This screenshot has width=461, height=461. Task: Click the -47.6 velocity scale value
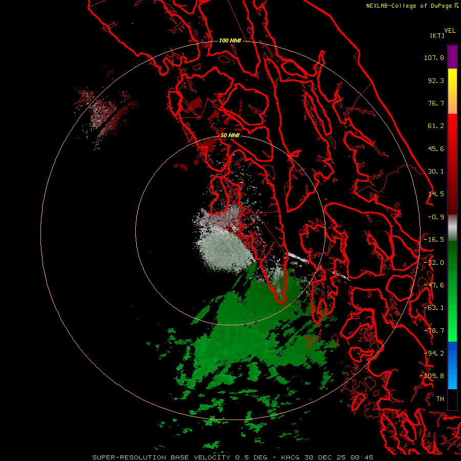click(x=434, y=285)
